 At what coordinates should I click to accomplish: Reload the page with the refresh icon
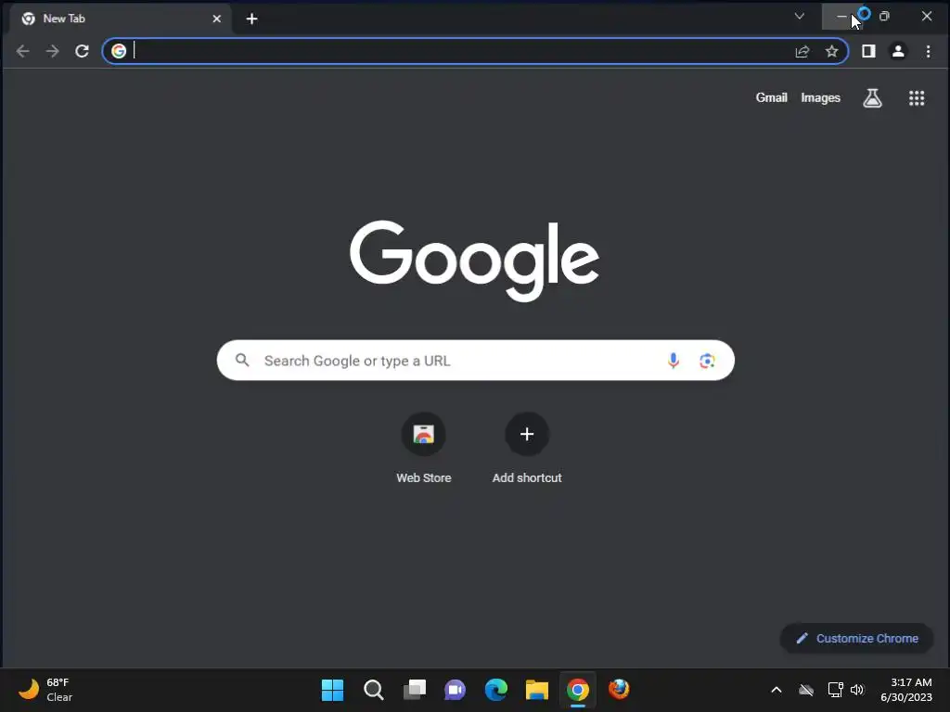click(82, 52)
